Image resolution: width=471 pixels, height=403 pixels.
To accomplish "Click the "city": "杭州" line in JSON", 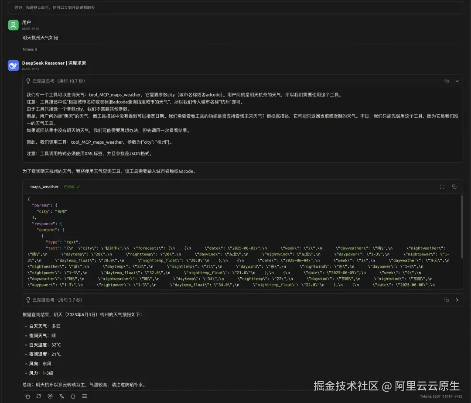I will 52,211.
